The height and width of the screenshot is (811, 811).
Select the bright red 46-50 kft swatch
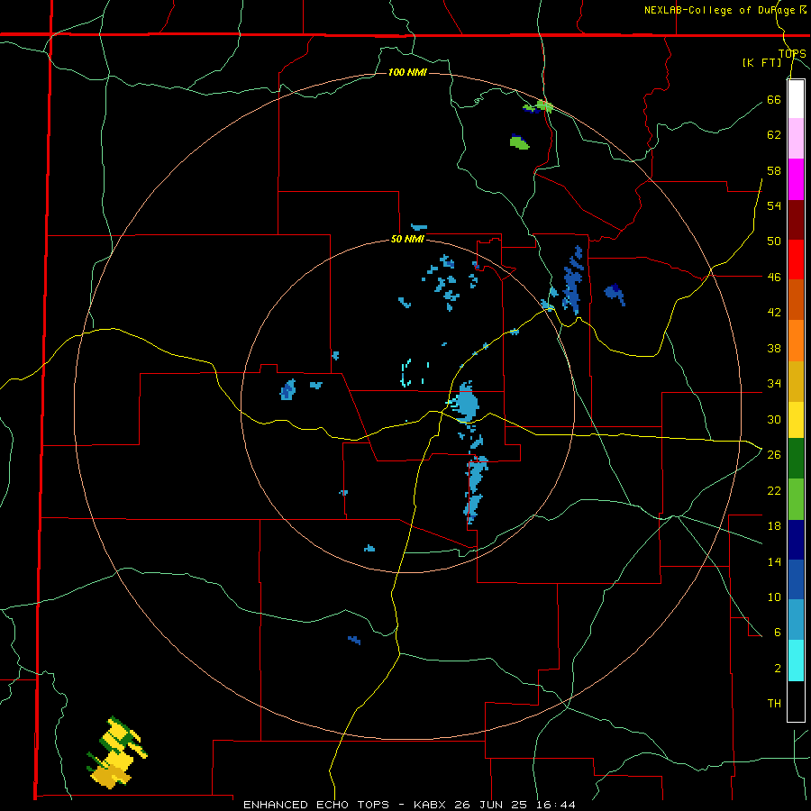(796, 260)
